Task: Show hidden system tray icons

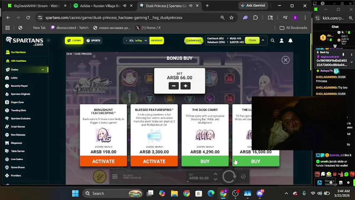Action: coord(286,193)
